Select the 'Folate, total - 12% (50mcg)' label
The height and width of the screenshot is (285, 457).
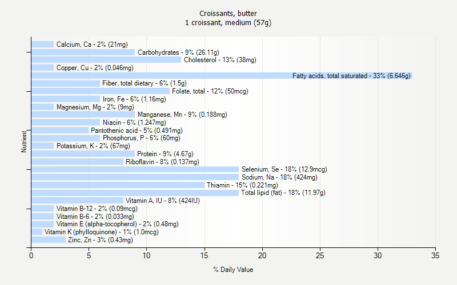(210, 91)
